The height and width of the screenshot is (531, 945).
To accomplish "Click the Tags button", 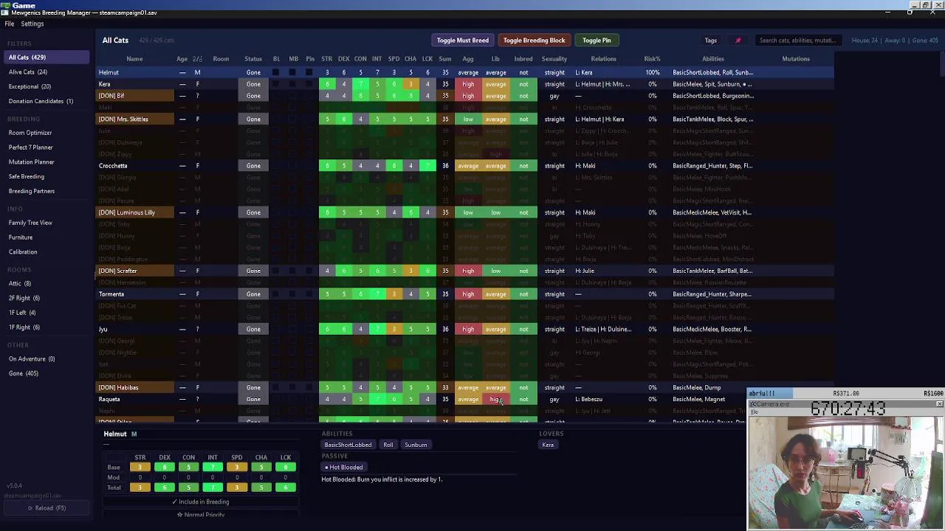I will click(x=710, y=41).
